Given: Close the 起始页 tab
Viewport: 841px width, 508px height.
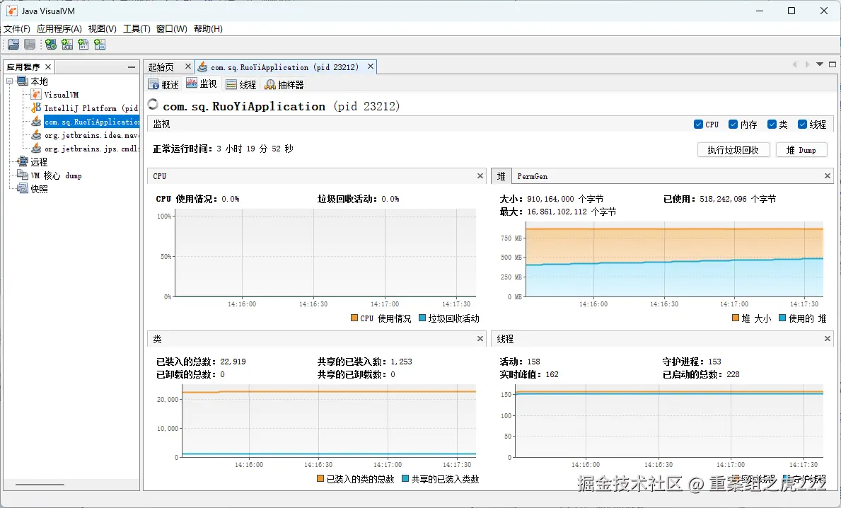Looking at the screenshot, I should pos(187,66).
